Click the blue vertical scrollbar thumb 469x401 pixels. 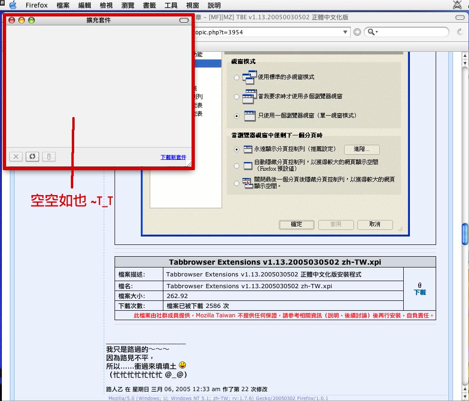(x=465, y=234)
